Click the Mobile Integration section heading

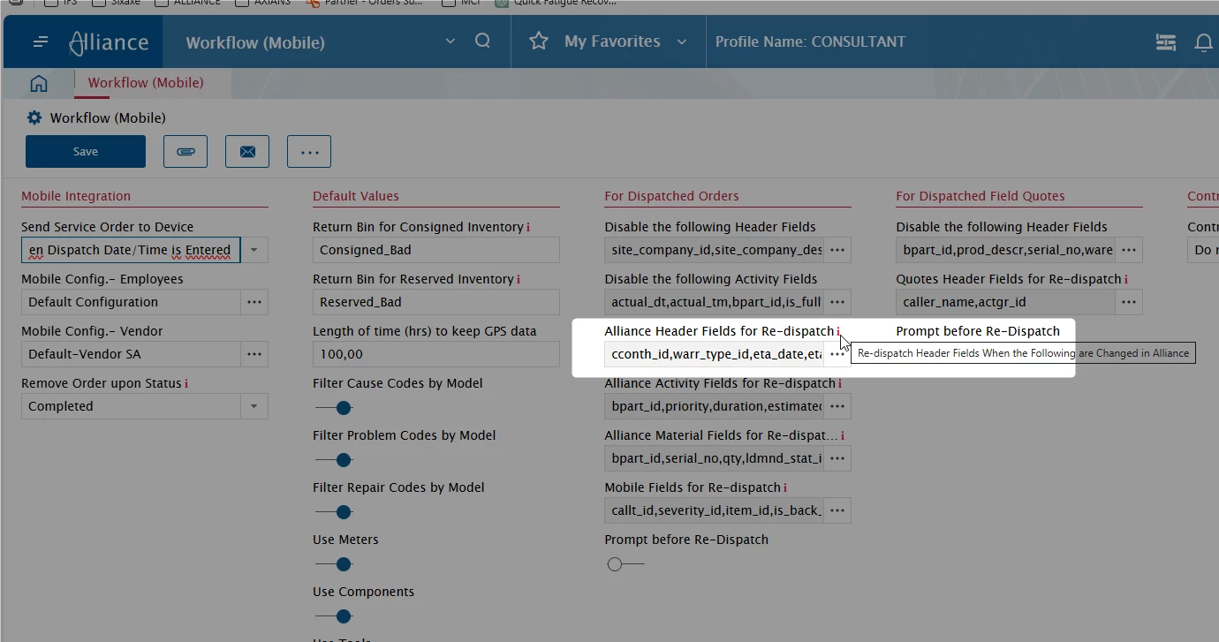pos(76,196)
